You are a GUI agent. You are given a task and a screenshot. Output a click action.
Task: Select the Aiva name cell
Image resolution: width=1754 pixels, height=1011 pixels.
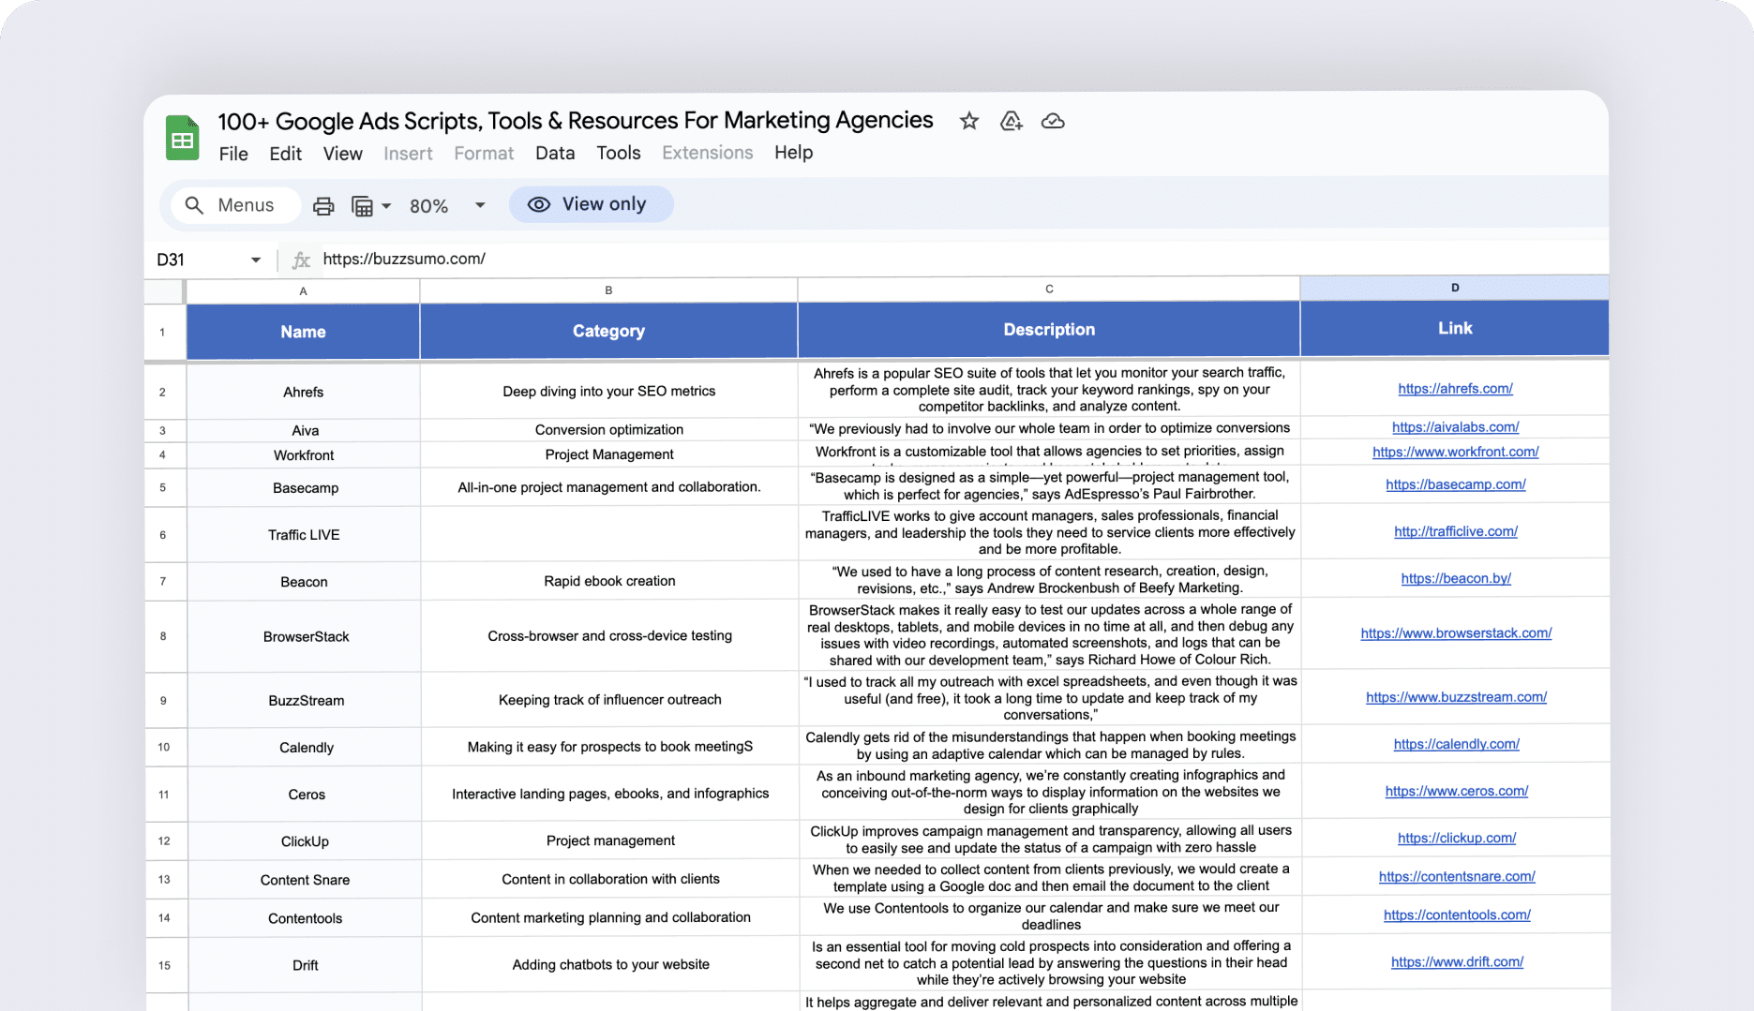point(304,430)
